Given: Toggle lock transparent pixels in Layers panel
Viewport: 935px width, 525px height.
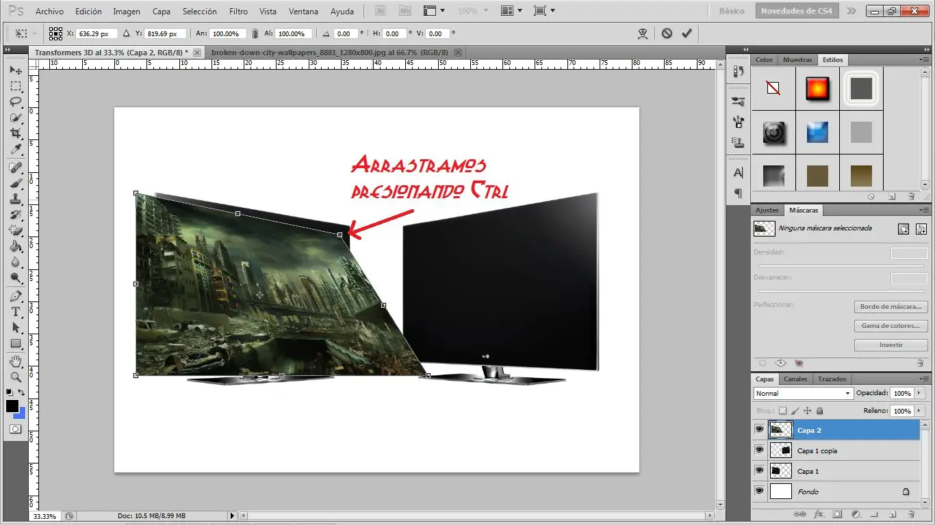Looking at the screenshot, I should [782, 411].
